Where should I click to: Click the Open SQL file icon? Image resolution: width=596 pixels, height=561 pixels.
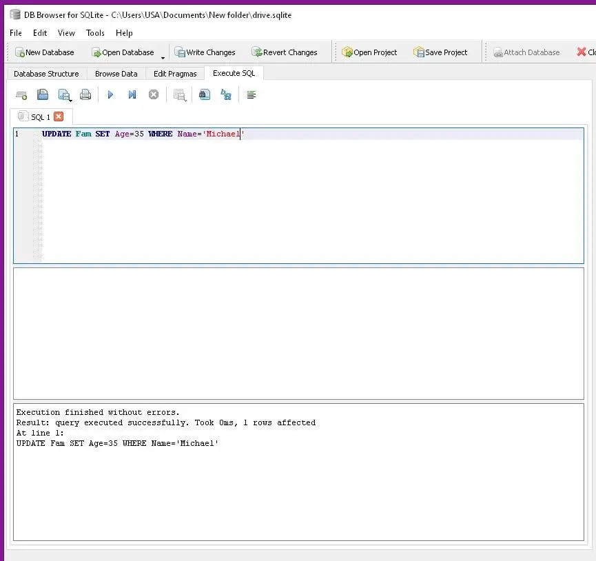point(43,94)
